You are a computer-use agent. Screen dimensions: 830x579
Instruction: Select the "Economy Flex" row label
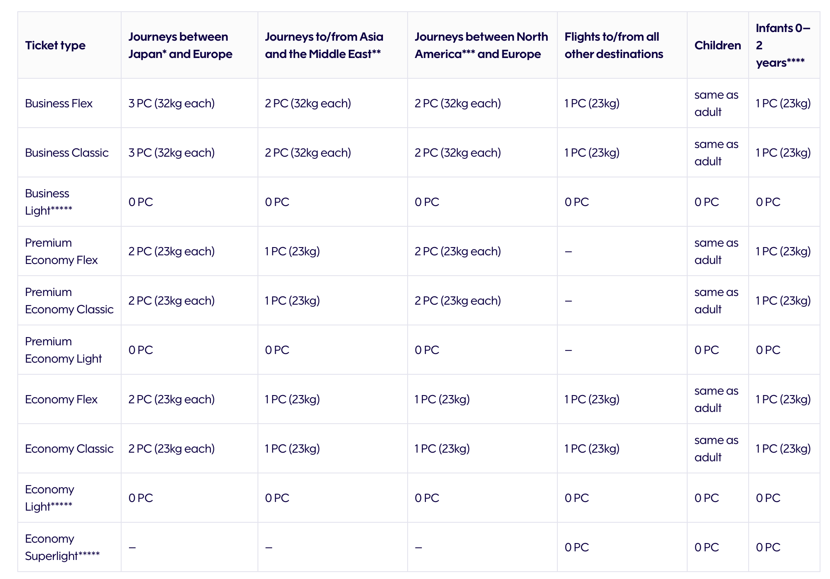coord(61,399)
